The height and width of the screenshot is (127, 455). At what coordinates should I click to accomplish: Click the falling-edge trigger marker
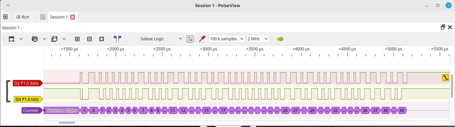tap(445, 78)
